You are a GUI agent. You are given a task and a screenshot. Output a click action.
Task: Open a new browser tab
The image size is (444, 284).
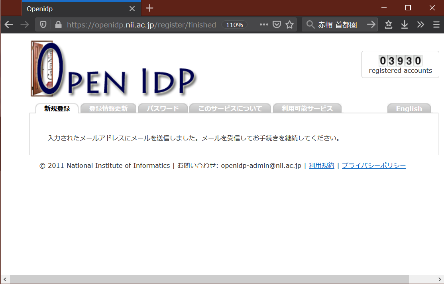[149, 8]
